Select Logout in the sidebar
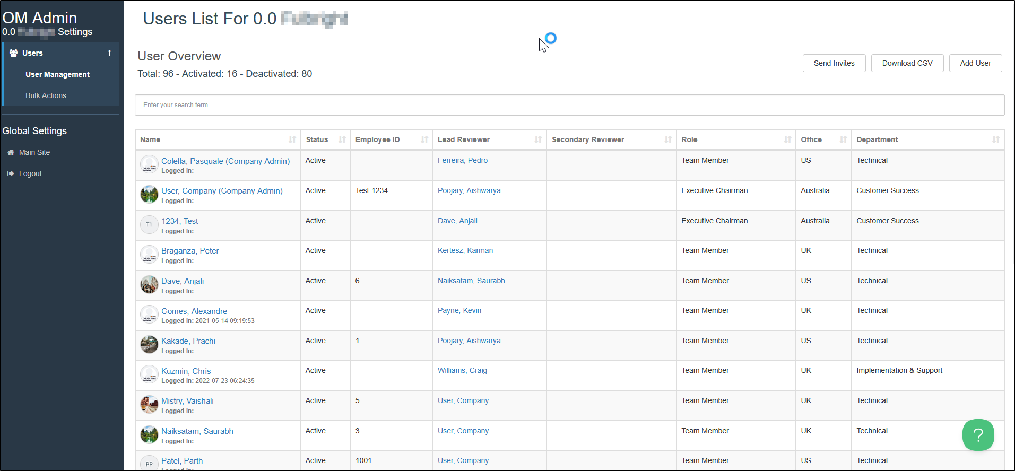 click(x=30, y=173)
